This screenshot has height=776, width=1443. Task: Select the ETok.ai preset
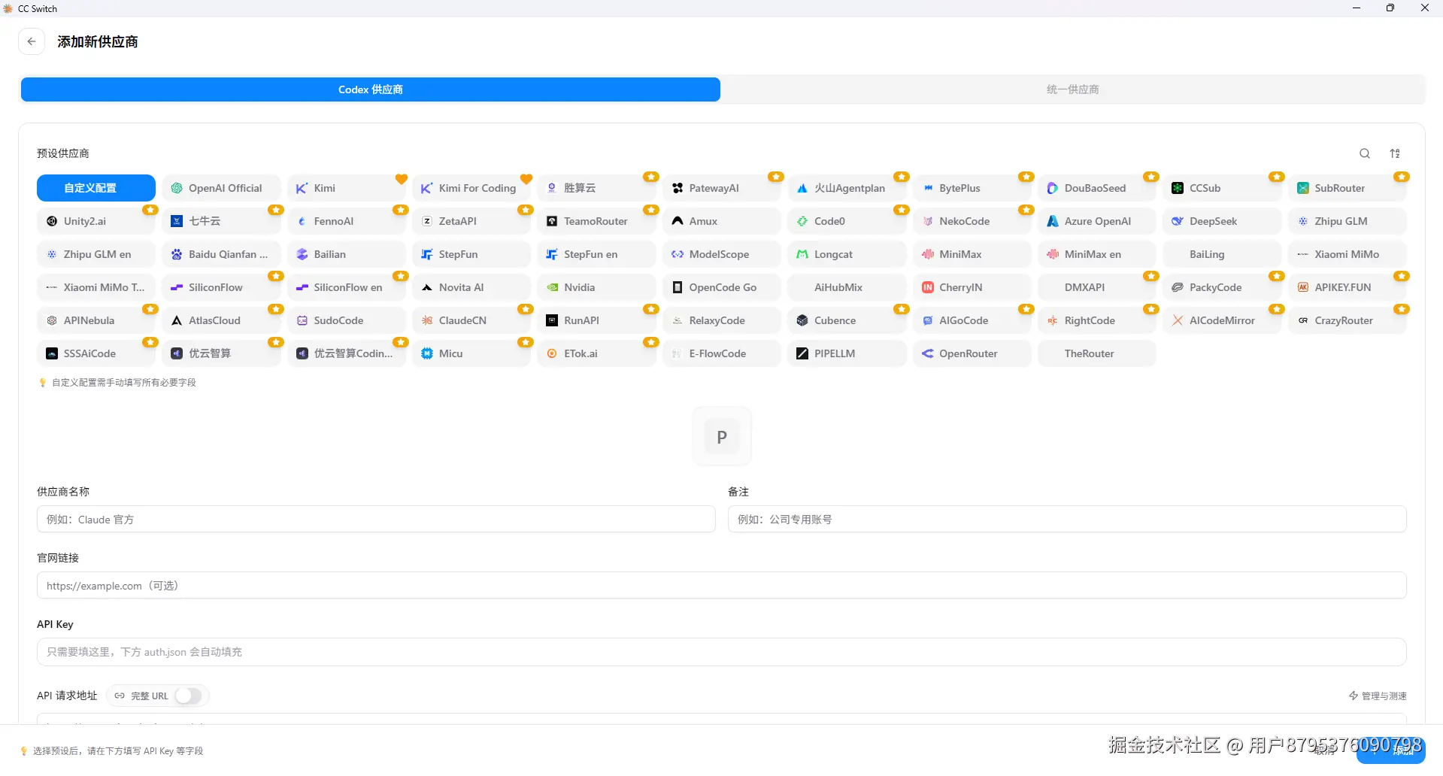coord(596,353)
